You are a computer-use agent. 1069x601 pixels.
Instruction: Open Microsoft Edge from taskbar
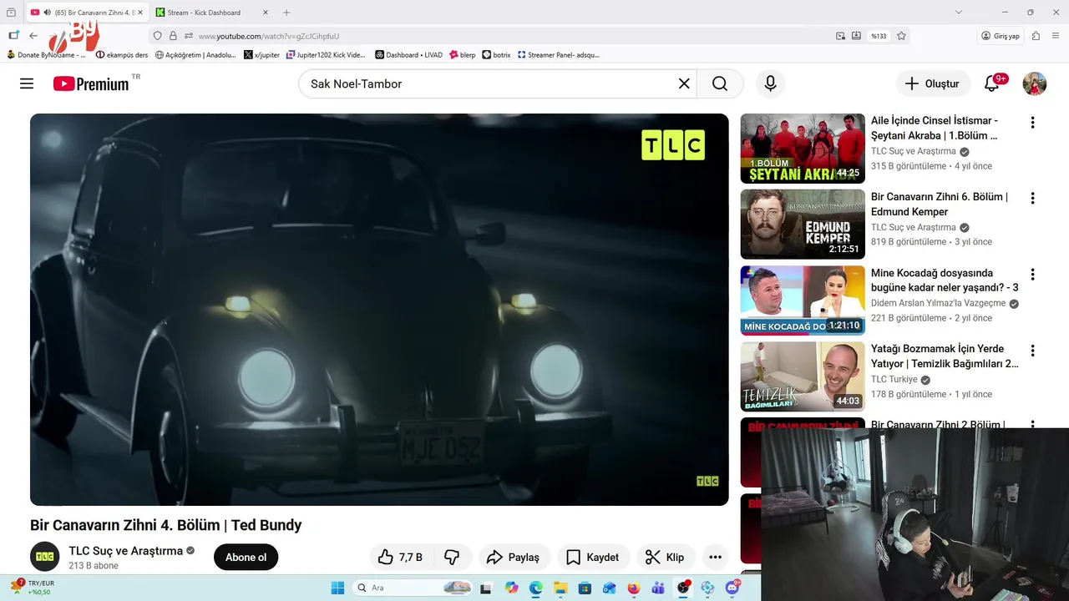536,588
